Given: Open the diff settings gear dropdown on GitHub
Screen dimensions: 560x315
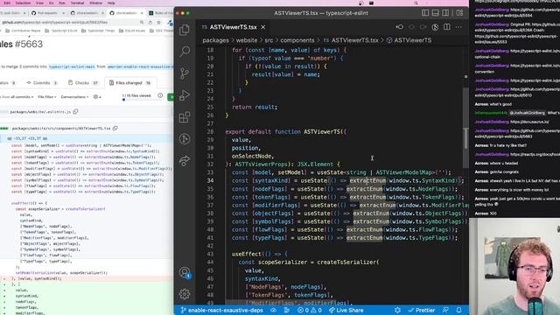Looking at the screenshot, I should (x=97, y=97).
